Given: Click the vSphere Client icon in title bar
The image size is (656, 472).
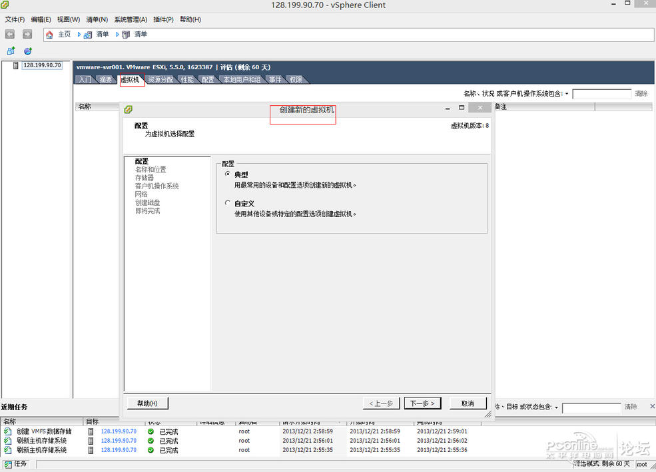Looking at the screenshot, I should pos(5,5).
